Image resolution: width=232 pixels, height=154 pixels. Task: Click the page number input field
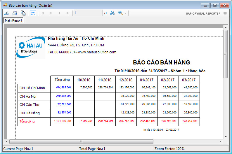tap(88, 13)
